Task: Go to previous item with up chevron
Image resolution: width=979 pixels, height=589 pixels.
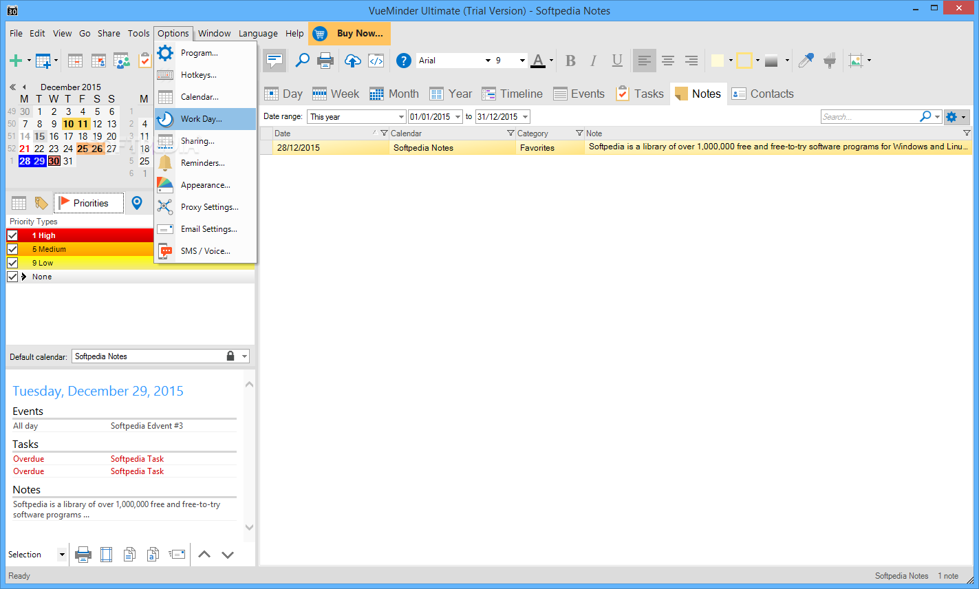Action: (204, 555)
